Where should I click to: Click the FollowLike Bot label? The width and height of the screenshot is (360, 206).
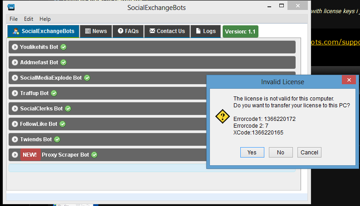click(39, 124)
